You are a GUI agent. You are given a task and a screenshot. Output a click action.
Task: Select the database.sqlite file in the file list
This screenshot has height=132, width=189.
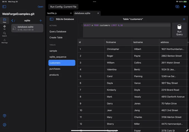tap(27, 28)
